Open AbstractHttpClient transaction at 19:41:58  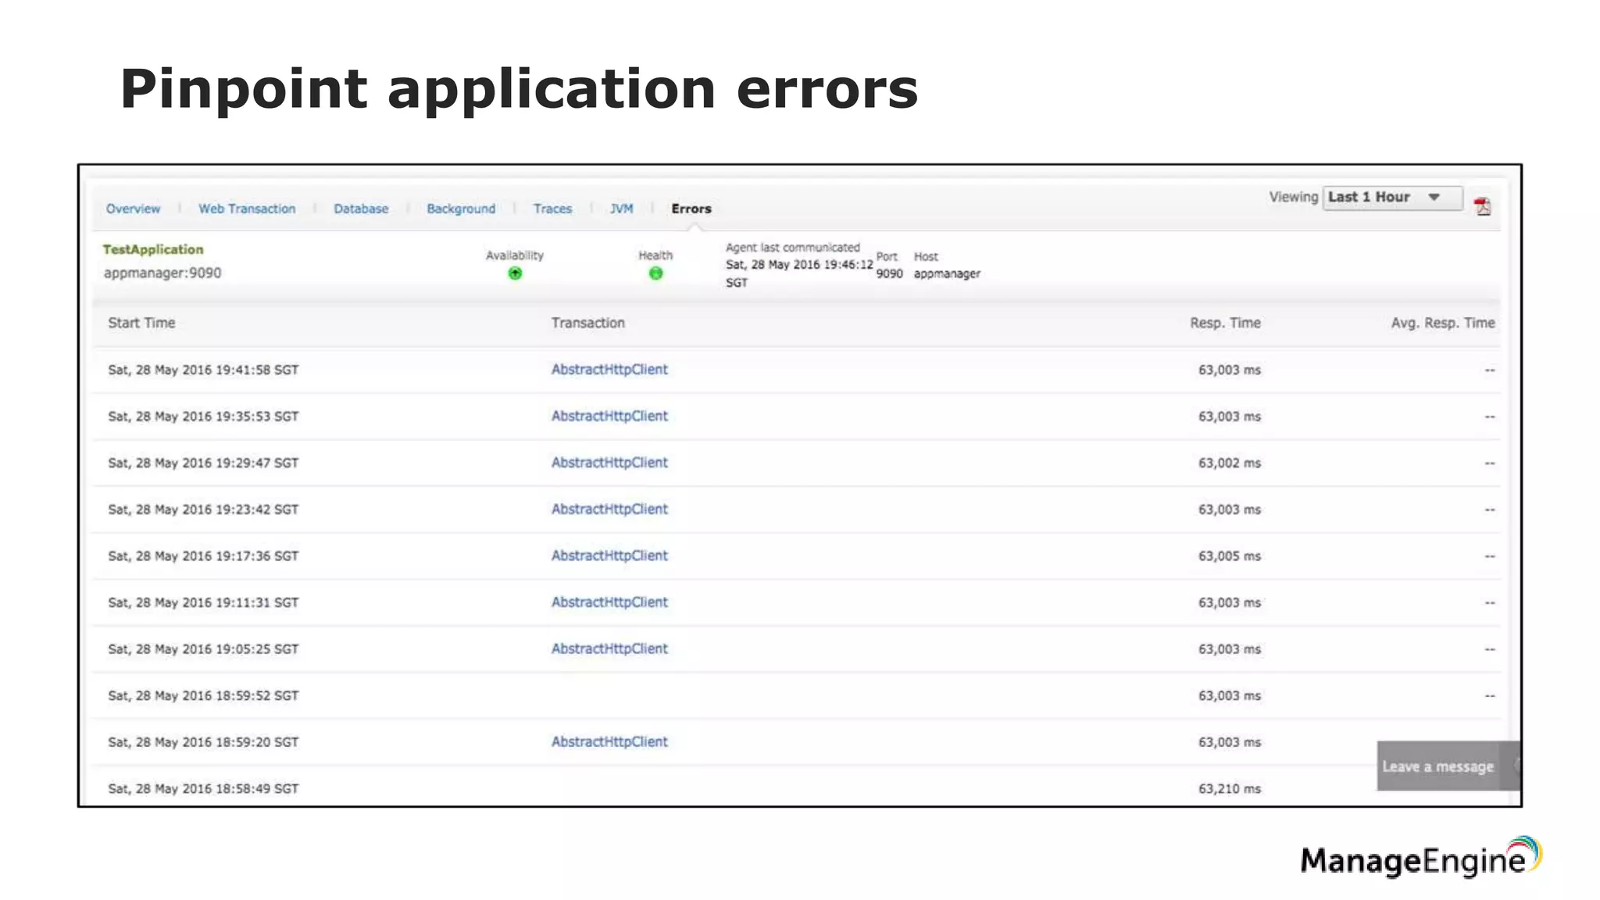click(609, 370)
